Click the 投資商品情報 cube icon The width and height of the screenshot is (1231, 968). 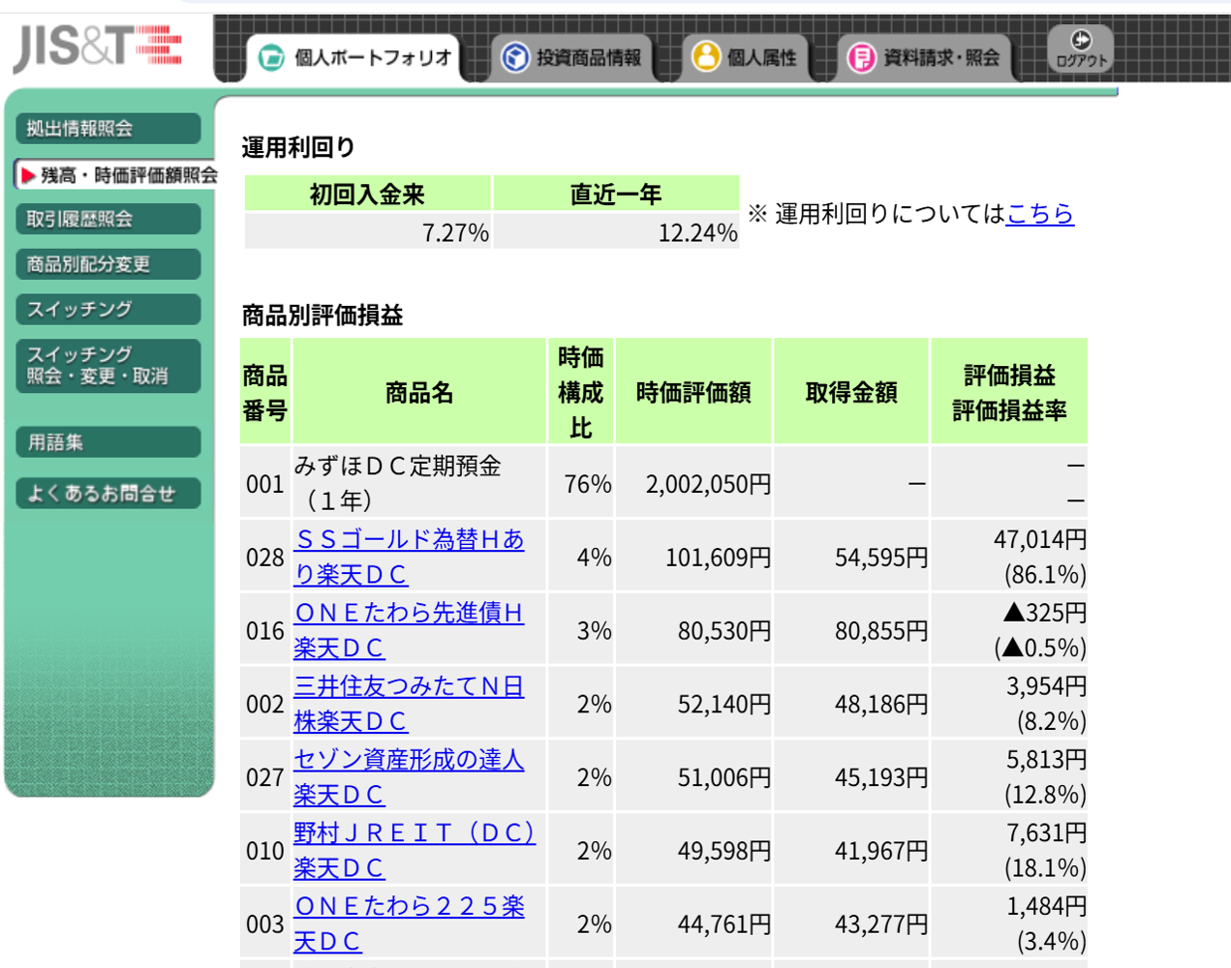(514, 58)
